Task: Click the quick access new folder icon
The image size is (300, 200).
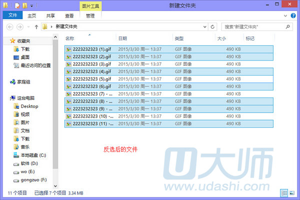Action: point(25,5)
